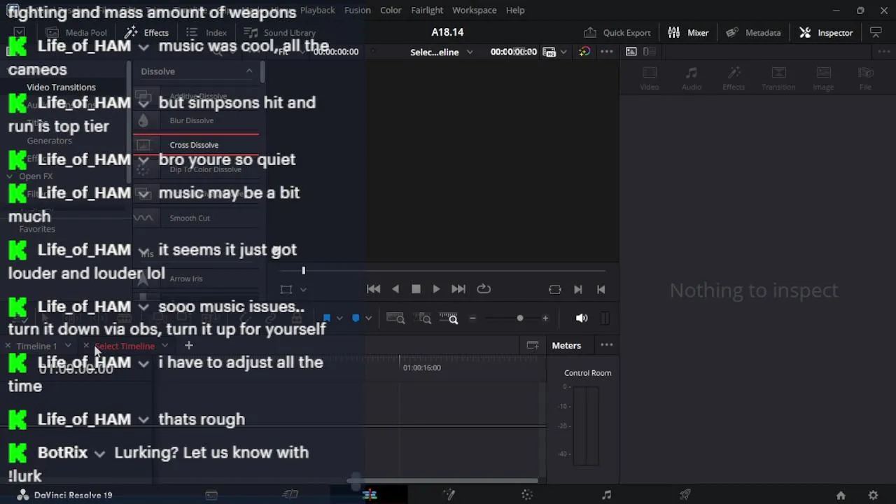The width and height of the screenshot is (896, 504).
Task: Open Project Manager home icon
Action: pyautogui.click(x=841, y=496)
